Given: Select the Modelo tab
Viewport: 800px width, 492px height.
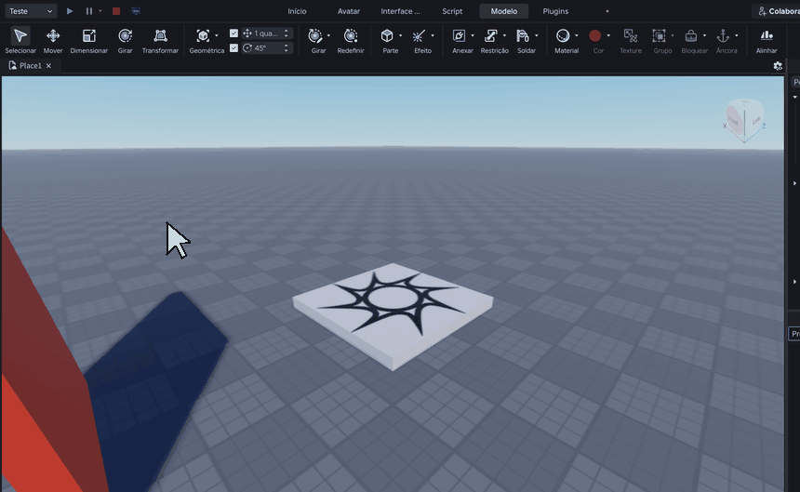Looking at the screenshot, I should coord(503,11).
